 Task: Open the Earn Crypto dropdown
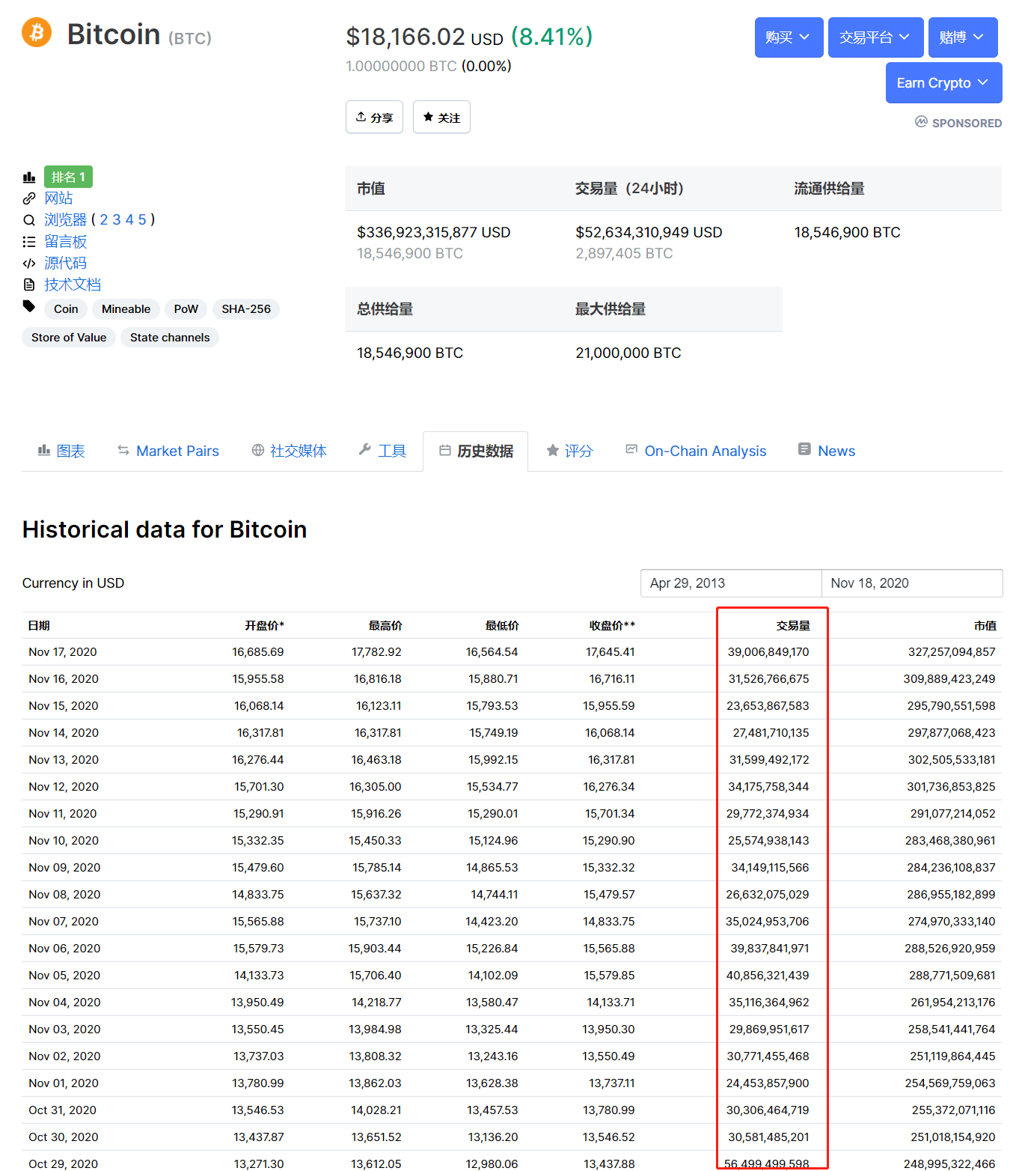(943, 83)
